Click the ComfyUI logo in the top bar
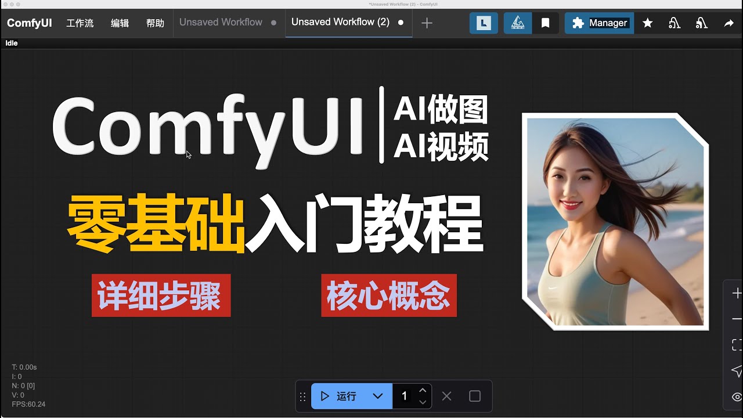The image size is (743, 418). tap(30, 23)
